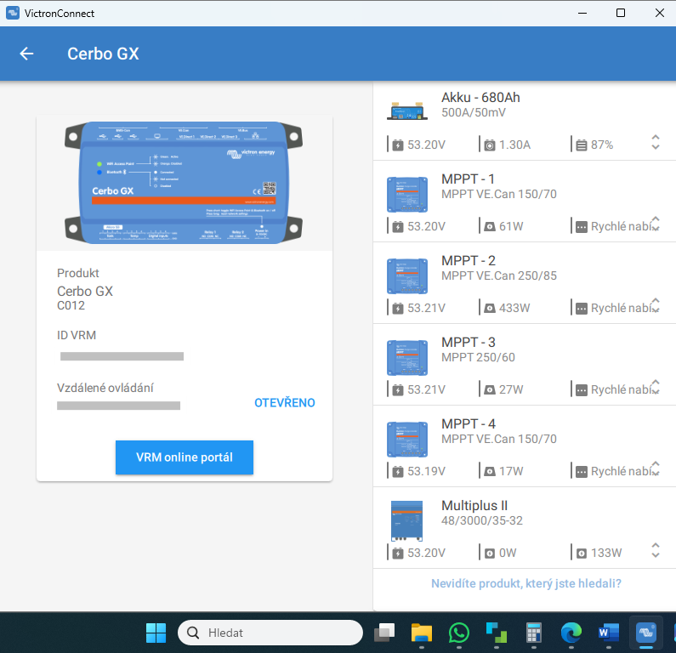Expand the MPPT - 2 device details

click(x=655, y=306)
